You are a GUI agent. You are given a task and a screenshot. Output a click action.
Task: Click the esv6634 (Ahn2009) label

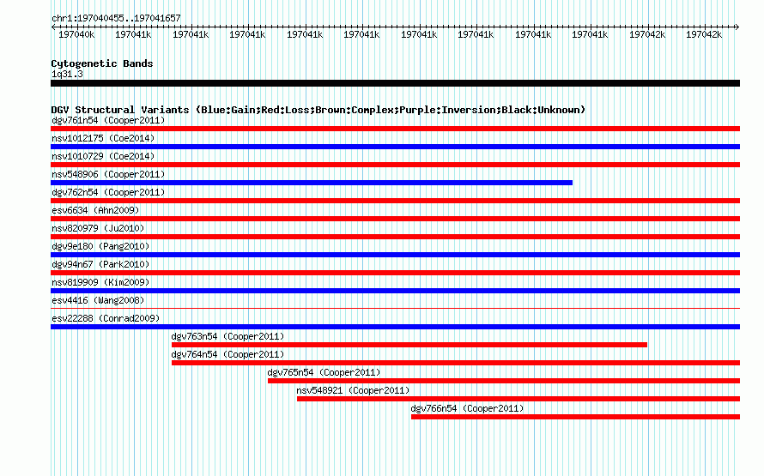coord(95,210)
